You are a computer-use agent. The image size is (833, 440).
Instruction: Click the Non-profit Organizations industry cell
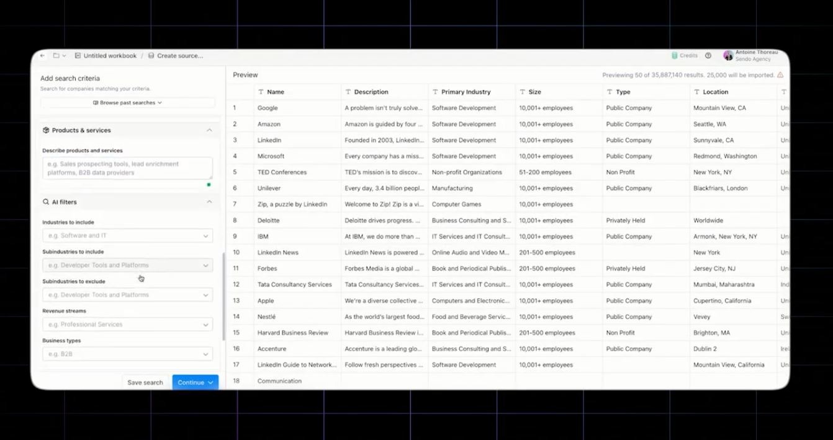click(472, 172)
